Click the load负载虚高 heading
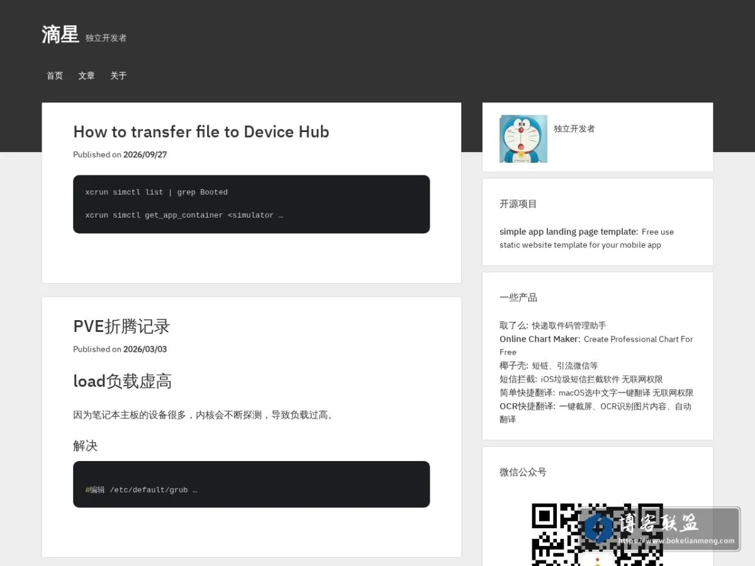The width and height of the screenshot is (755, 566). (x=122, y=381)
